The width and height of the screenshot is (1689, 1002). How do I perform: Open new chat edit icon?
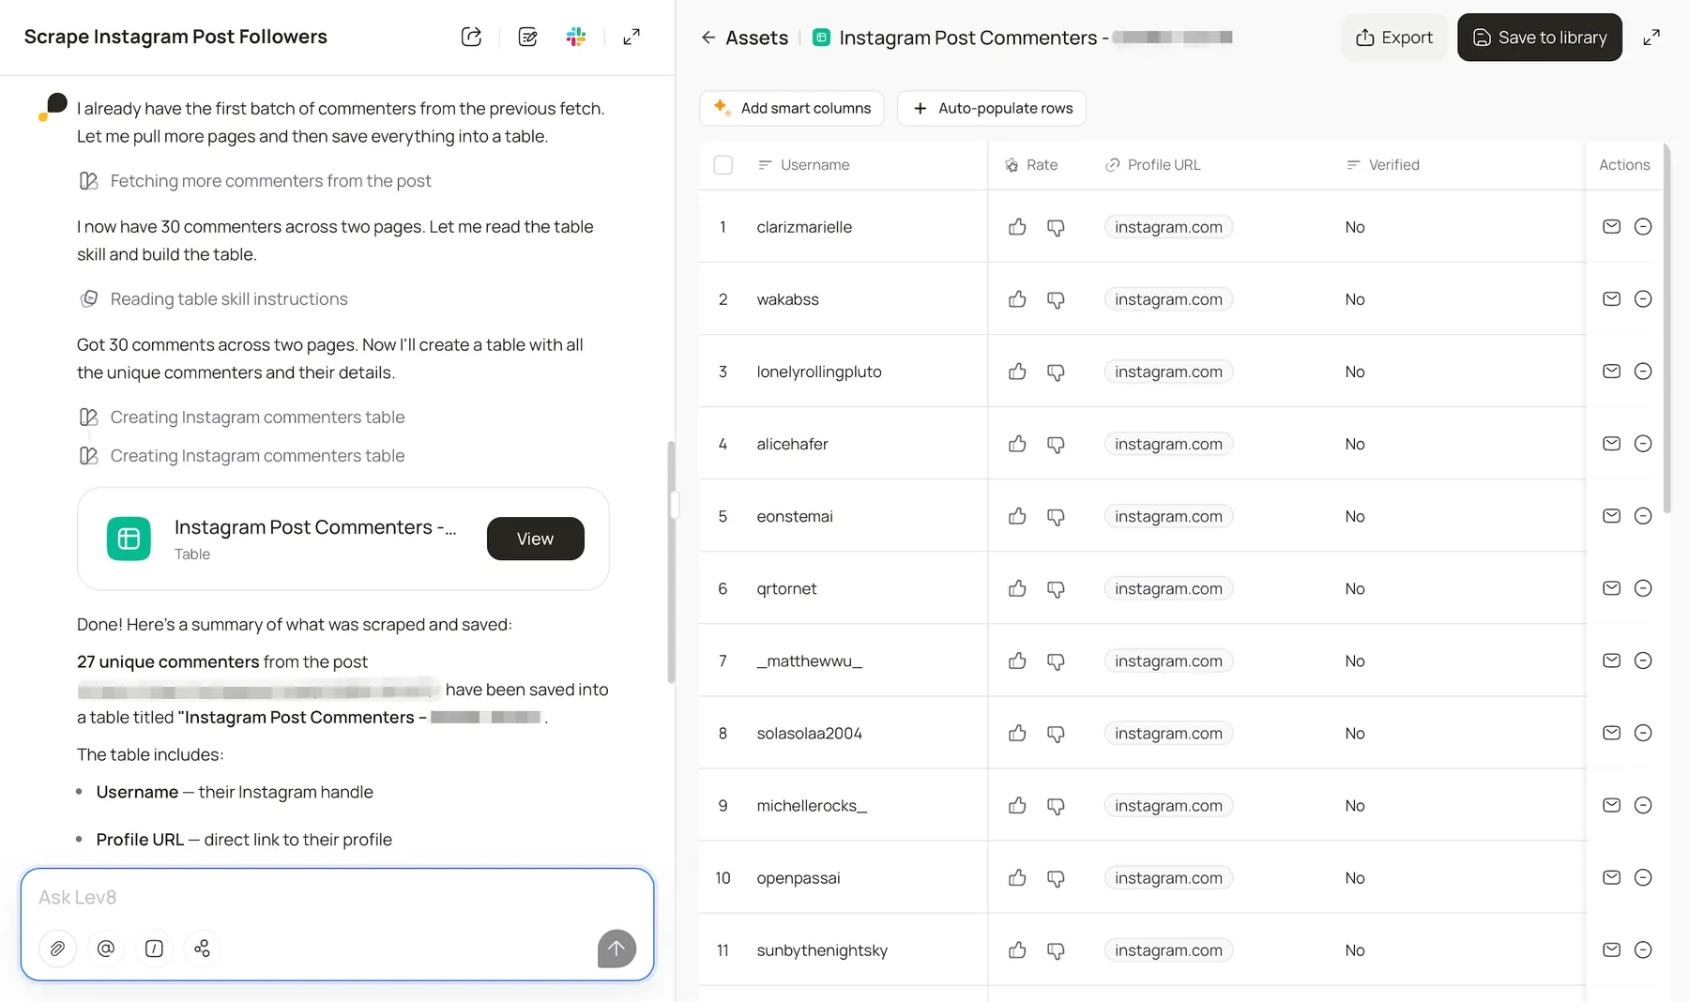pyautogui.click(x=527, y=37)
